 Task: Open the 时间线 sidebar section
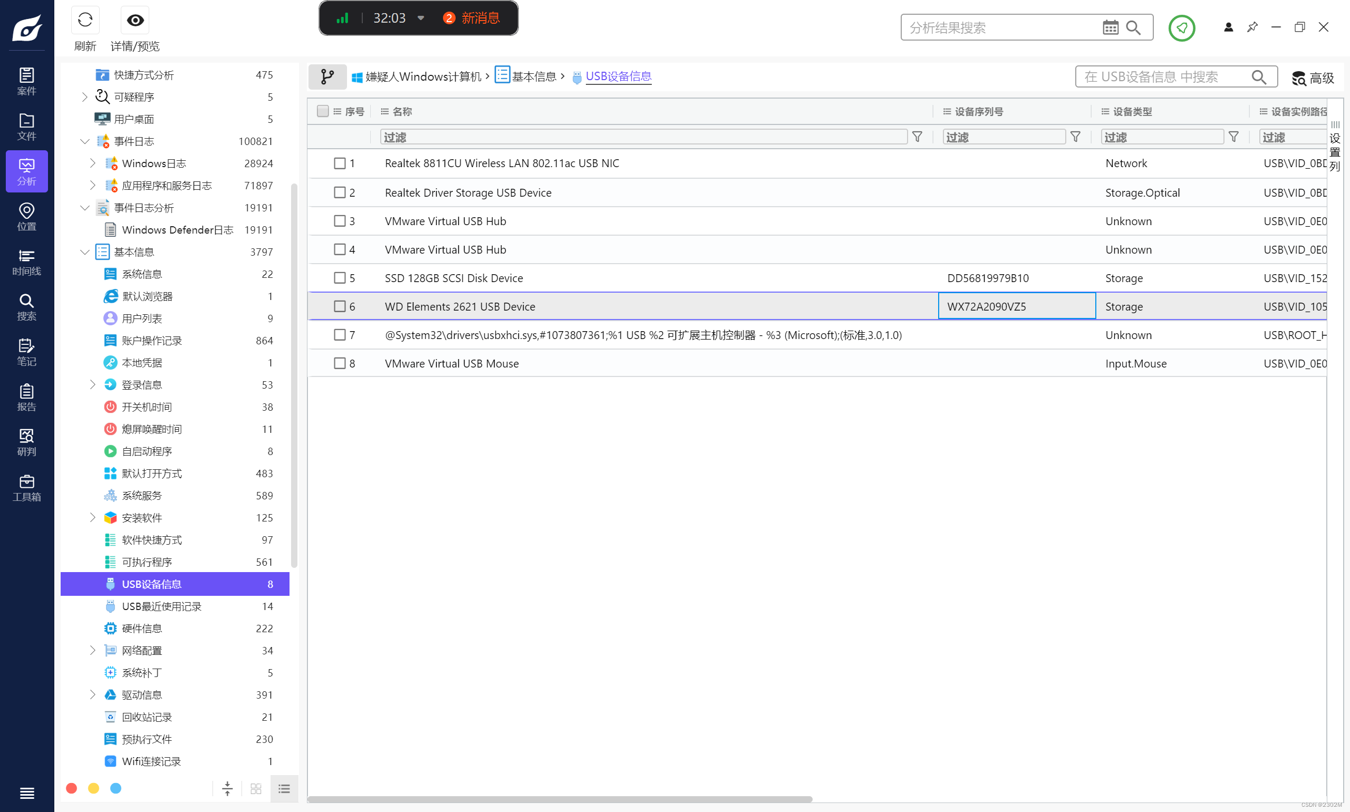(x=26, y=262)
